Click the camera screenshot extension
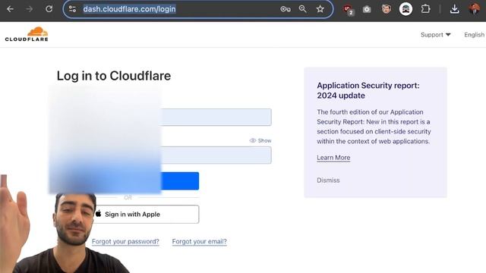Viewport: 486px width, 273px height. 367,10
